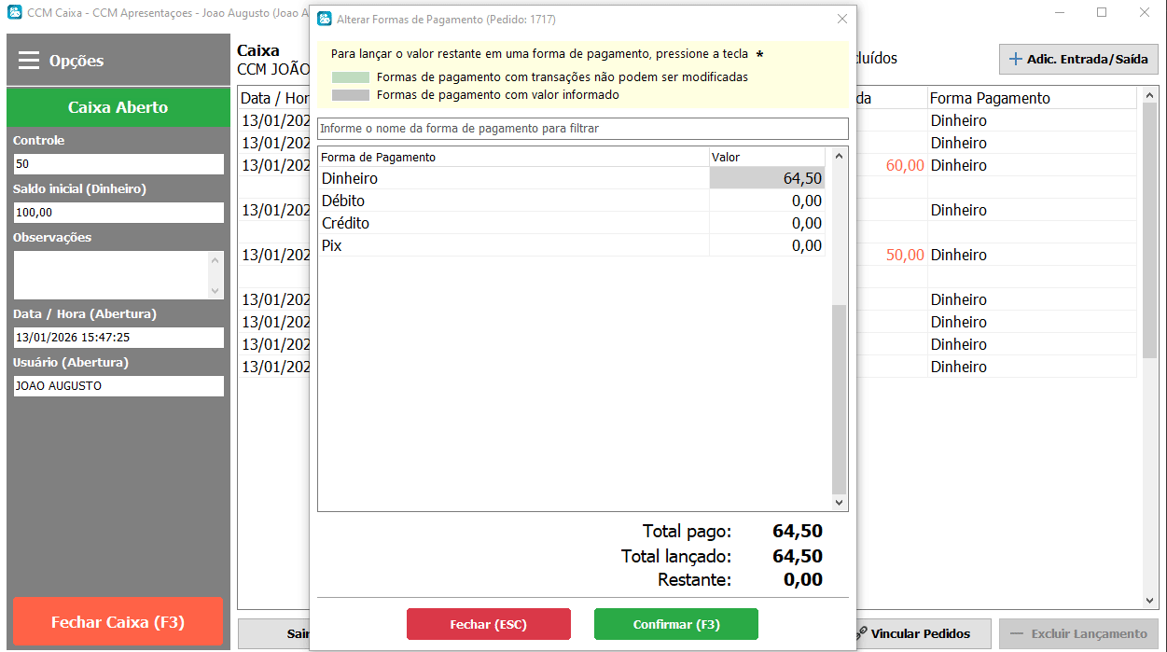Click the link icon for Vincular Pedidos
Viewport: 1167px width, 652px height.
tap(862, 634)
